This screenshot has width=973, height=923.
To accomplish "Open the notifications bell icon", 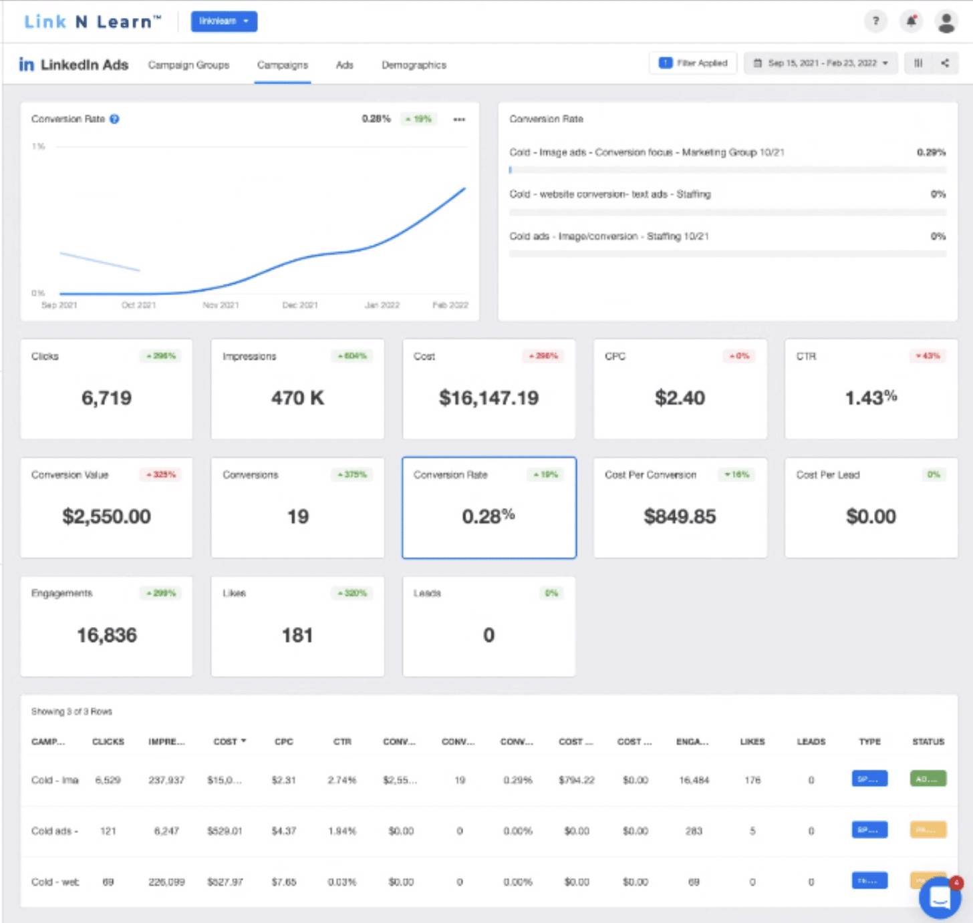I will coord(911,21).
